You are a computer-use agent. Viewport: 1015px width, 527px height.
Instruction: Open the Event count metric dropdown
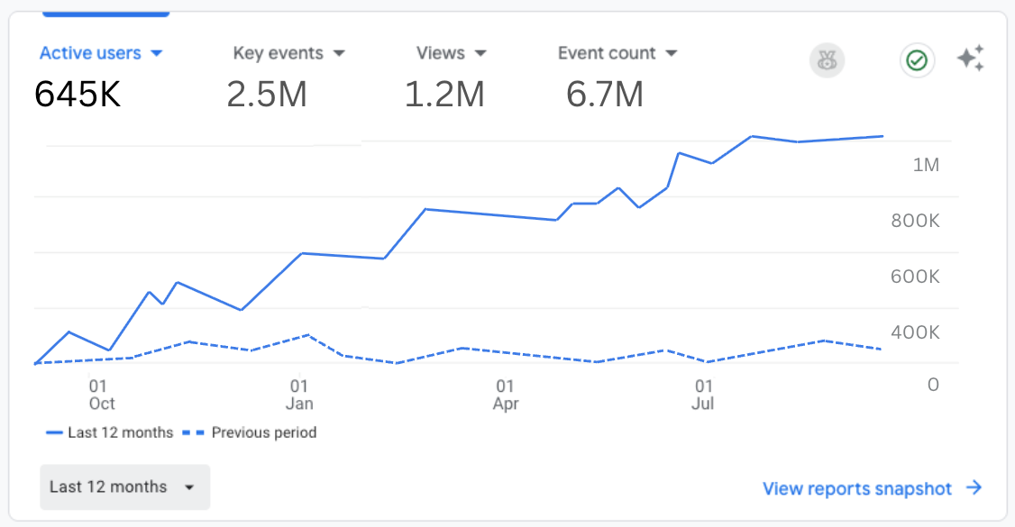[617, 53]
